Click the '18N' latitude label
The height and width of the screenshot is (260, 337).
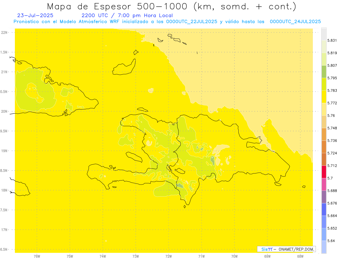[4, 190]
